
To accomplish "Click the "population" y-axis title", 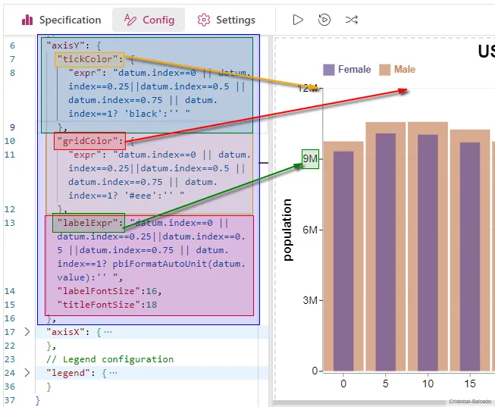I will coord(287,230).
